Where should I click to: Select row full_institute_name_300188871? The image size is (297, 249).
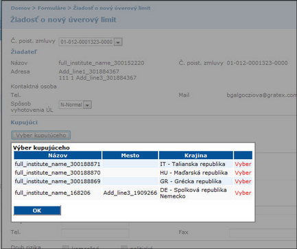click(x=133, y=164)
